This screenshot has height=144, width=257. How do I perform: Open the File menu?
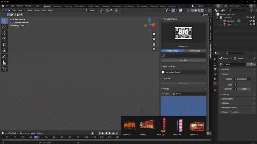[7, 6]
